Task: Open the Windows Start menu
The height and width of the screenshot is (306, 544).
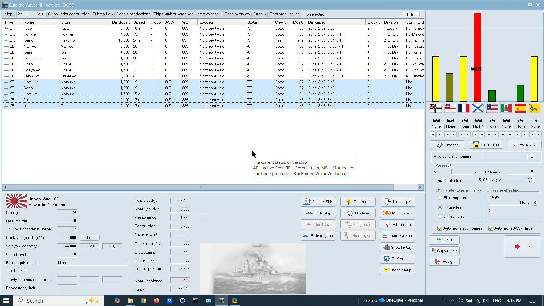Action: pos(6,301)
